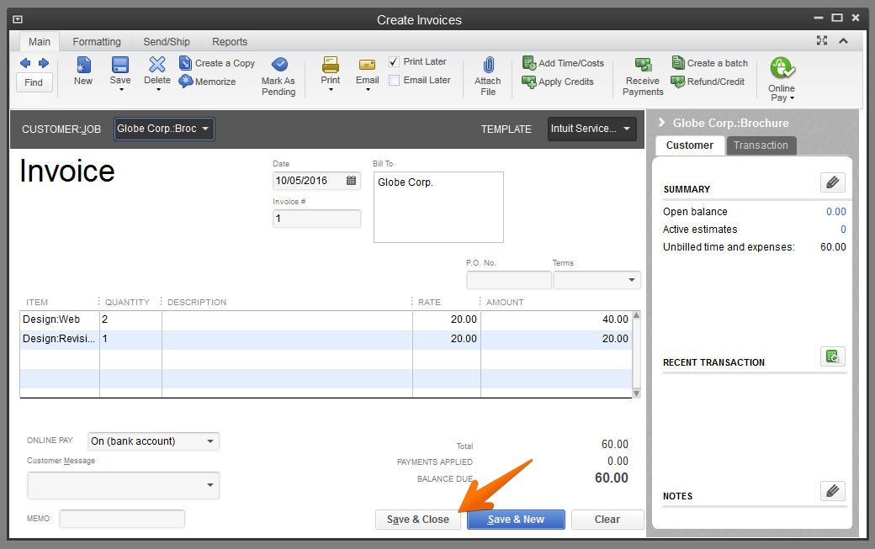Edit customer summary with pencil icon
This screenshot has width=875, height=549.
[x=833, y=182]
